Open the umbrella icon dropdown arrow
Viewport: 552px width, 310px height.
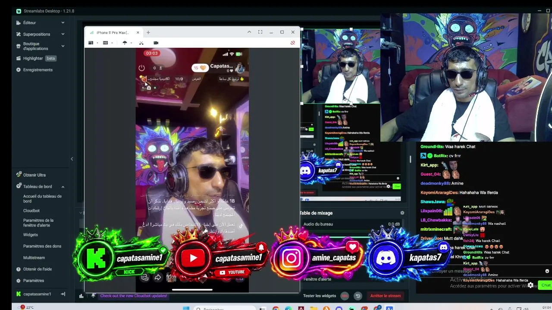(131, 43)
